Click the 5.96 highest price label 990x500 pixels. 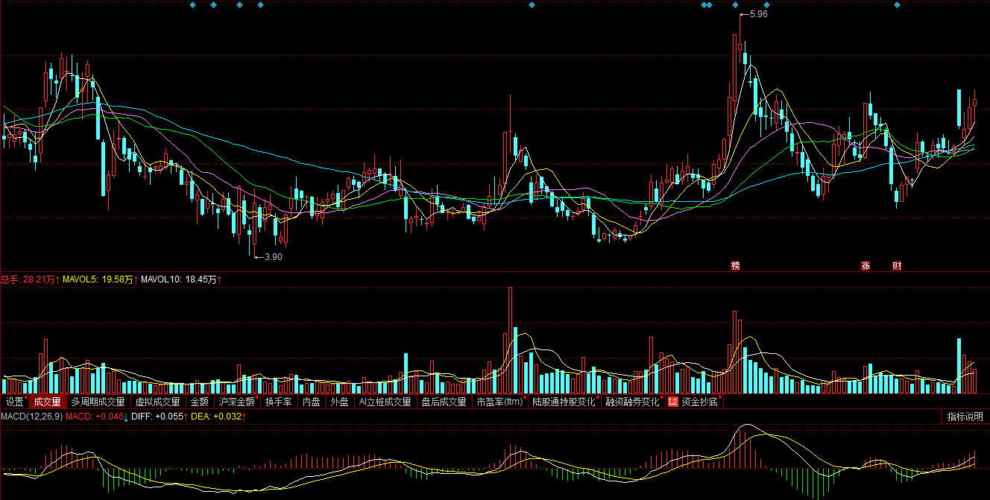(x=759, y=14)
